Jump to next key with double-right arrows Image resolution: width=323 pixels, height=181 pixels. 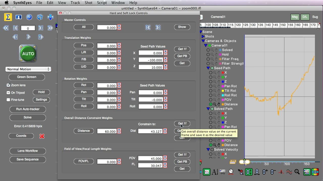click(50, 28)
